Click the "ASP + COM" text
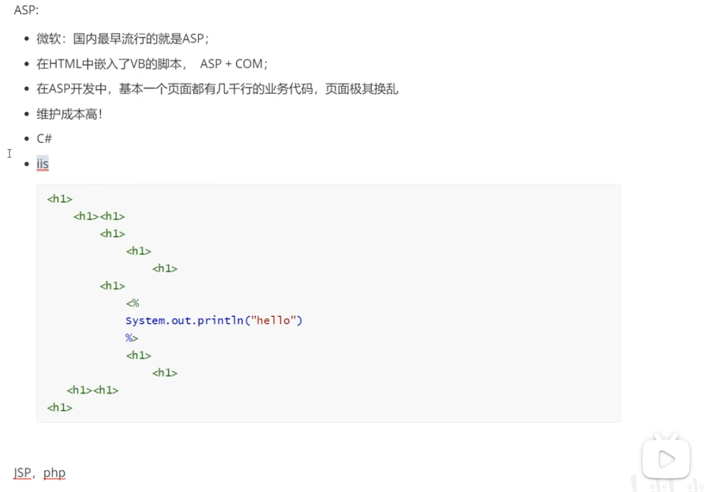This screenshot has height=492, width=711. tap(234, 64)
